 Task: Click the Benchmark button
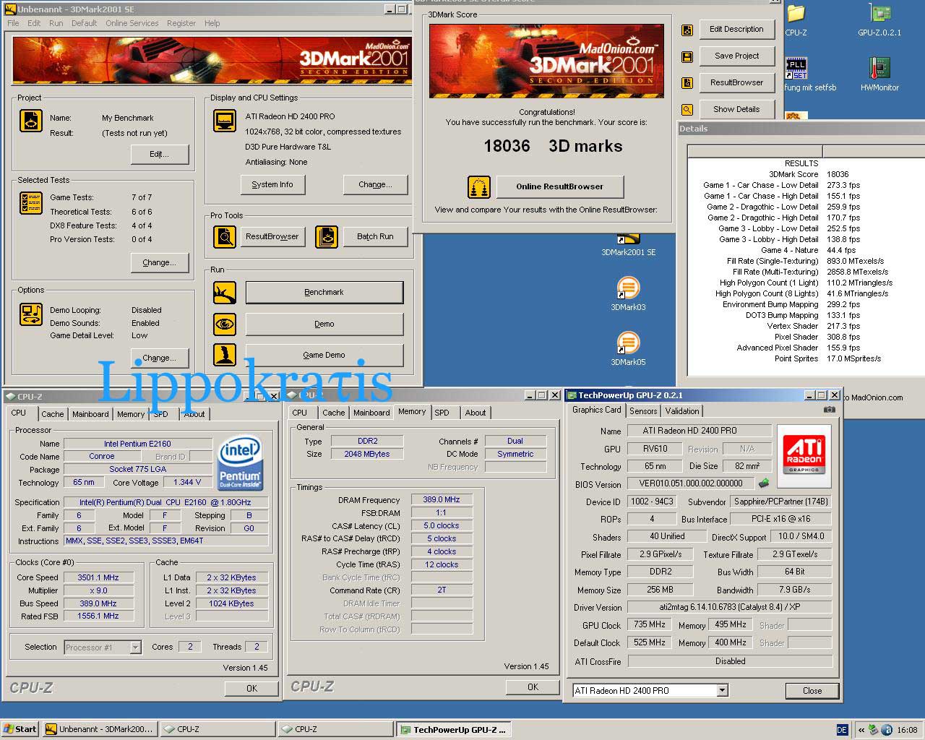click(x=324, y=293)
